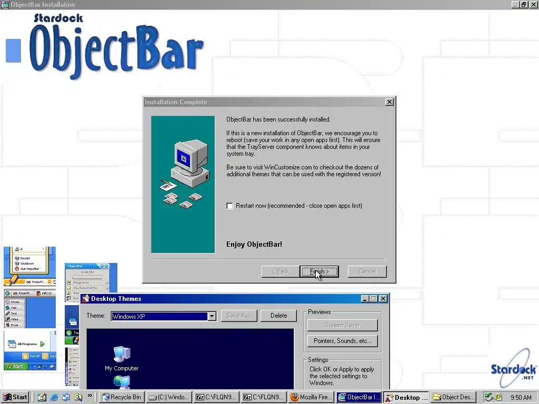
Task: Click Delete in Desktop Themes window
Action: (278, 316)
